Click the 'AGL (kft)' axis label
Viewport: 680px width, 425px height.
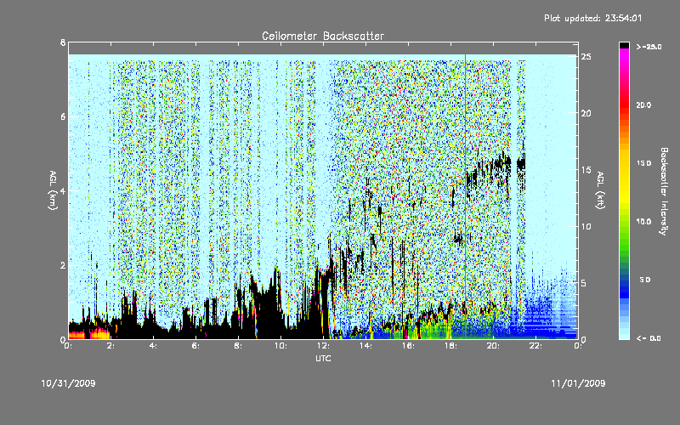(x=600, y=190)
